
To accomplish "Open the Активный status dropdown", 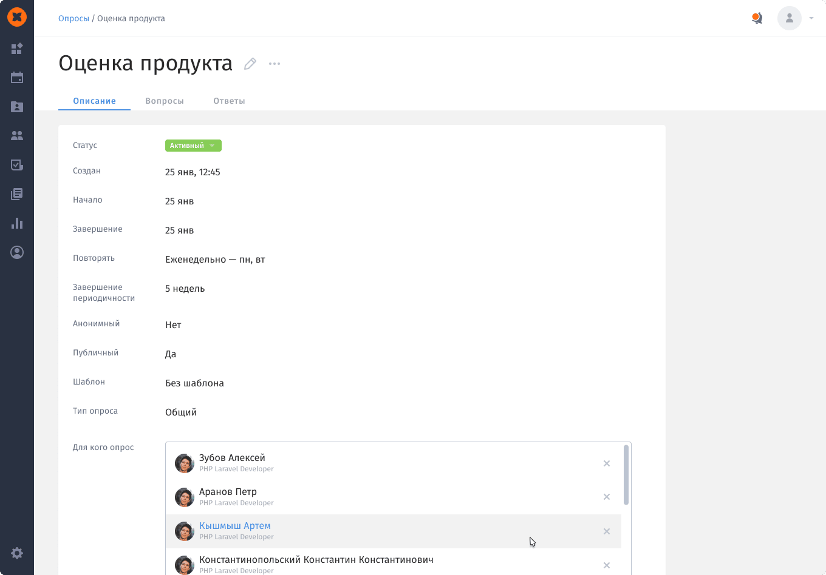I will tap(193, 145).
